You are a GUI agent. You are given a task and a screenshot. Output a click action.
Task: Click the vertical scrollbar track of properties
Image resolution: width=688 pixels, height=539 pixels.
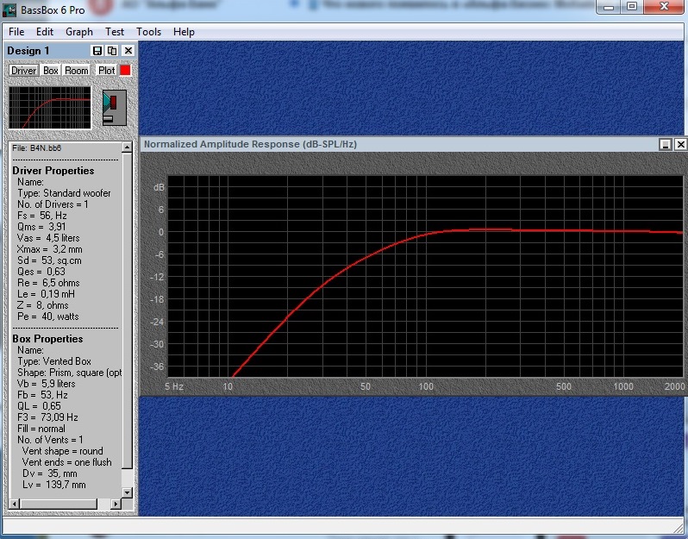coord(127,478)
